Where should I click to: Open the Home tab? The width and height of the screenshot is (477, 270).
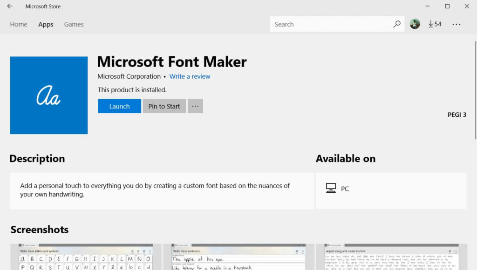(x=19, y=24)
